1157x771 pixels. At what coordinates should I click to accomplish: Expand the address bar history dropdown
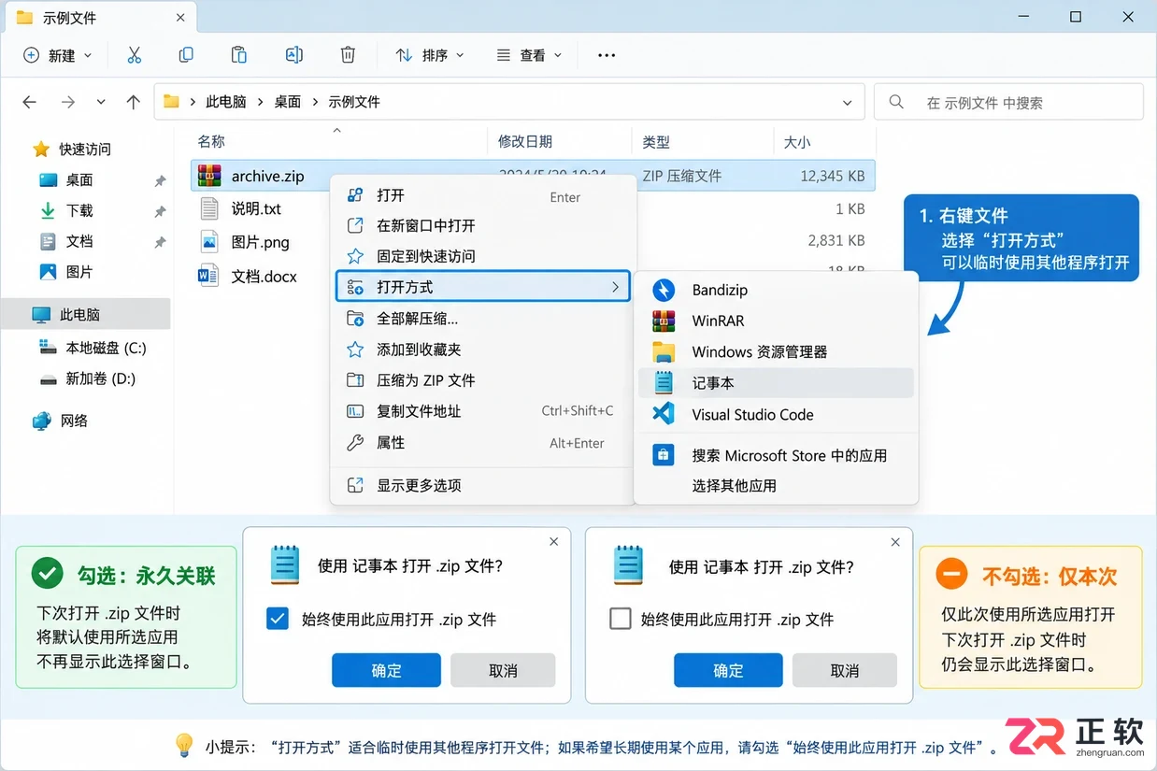click(848, 102)
